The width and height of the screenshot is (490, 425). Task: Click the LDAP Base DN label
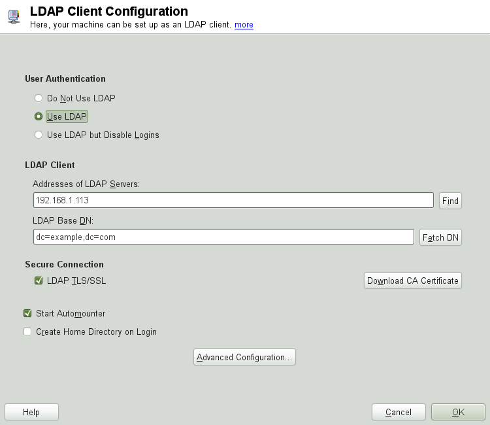63,221
